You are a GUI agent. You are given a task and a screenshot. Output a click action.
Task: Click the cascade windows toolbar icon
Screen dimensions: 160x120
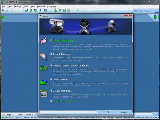coord(56,10)
